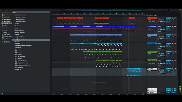This screenshot has width=182, height=102.
Task: Select the Massive plug-in
Action: [x=20, y=53]
